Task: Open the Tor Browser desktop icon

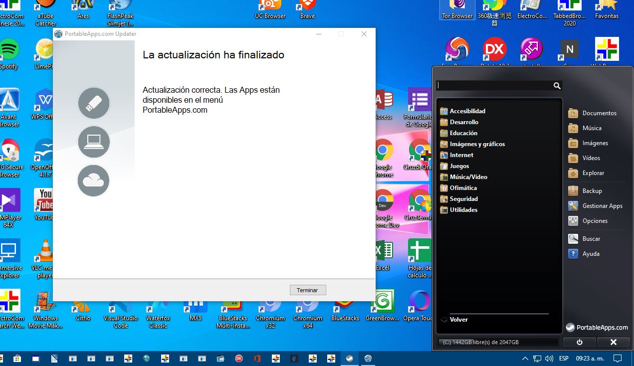Action: pos(457,9)
